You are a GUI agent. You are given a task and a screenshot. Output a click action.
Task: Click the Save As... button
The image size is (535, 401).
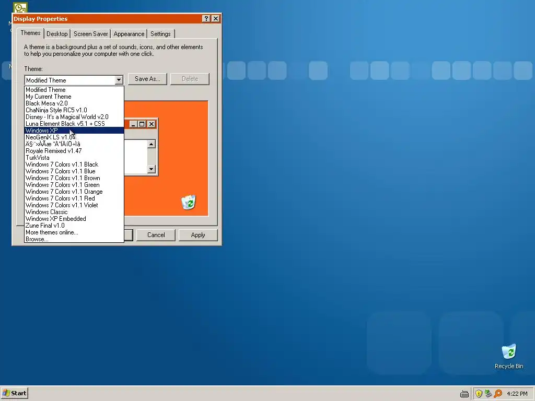pos(147,79)
